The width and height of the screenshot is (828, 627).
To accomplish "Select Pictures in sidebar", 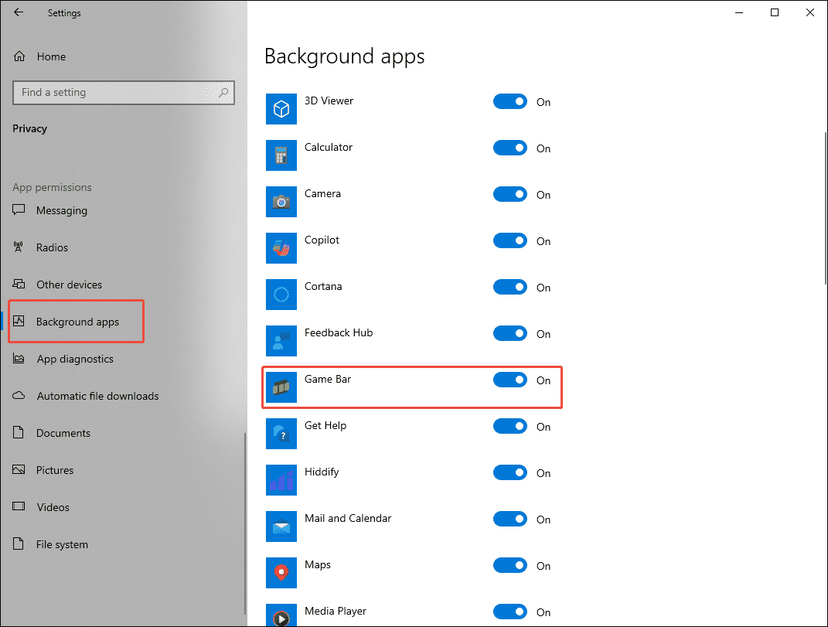I will click(55, 470).
